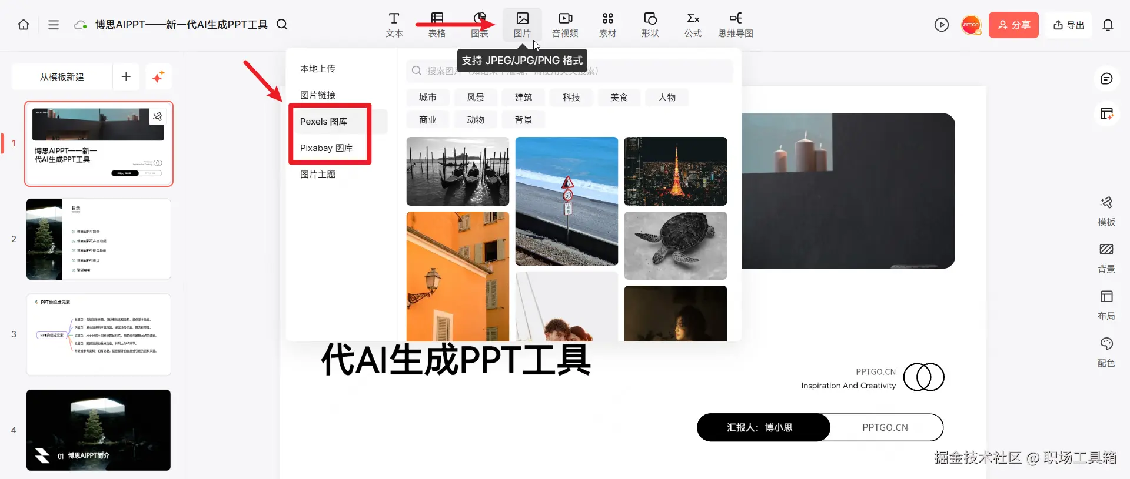Select the slide title 代AI生成PPT工具
Image resolution: width=1130 pixels, height=479 pixels.
click(x=456, y=360)
